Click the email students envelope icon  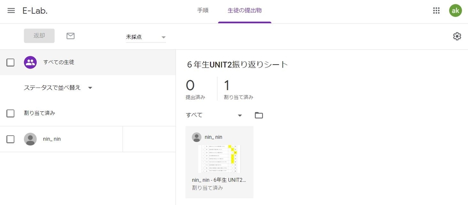click(71, 36)
